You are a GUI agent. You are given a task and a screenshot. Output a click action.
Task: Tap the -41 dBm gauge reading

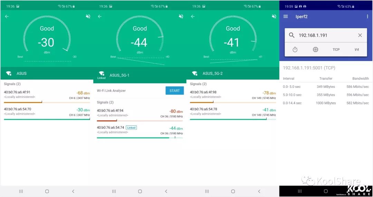pyautogui.click(x=232, y=43)
